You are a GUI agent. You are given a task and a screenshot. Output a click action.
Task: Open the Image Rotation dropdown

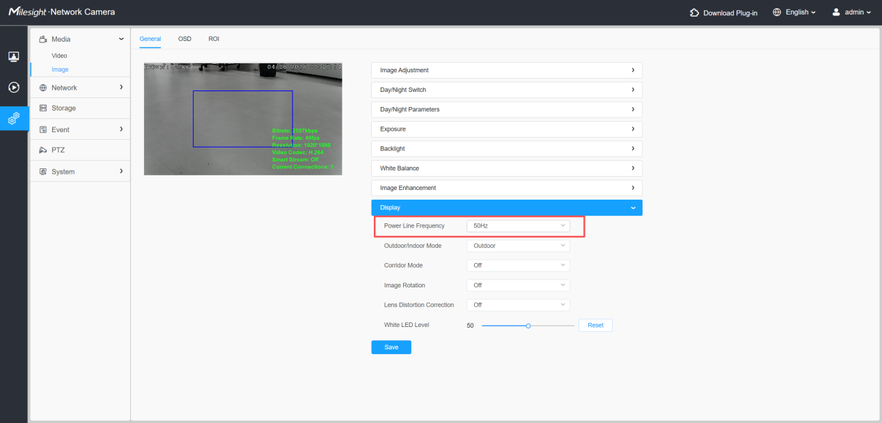[x=518, y=285]
